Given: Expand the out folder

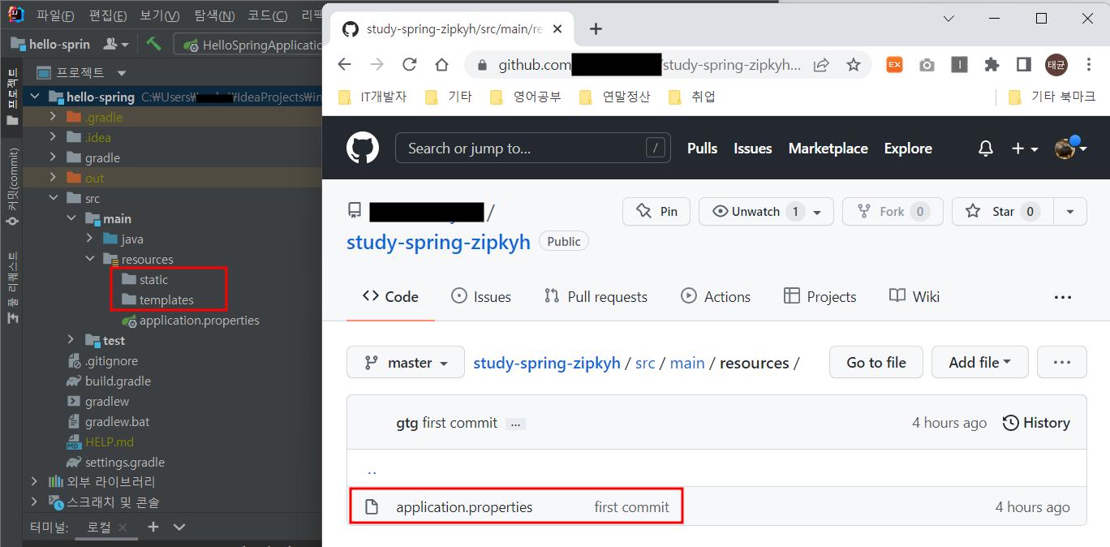Looking at the screenshot, I should click(x=54, y=178).
